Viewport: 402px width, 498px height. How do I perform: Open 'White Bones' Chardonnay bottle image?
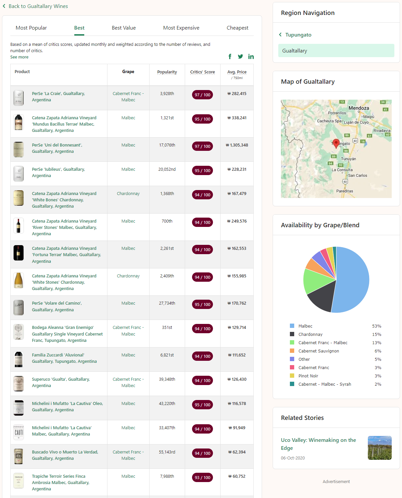(x=19, y=198)
